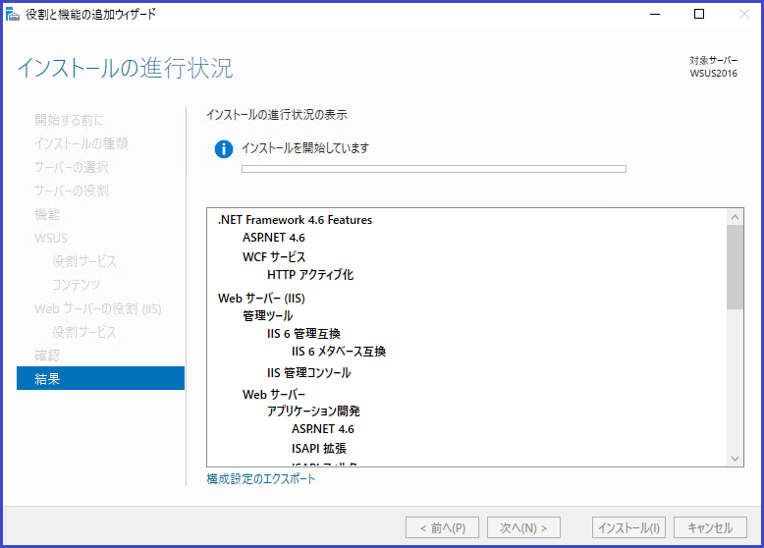The width and height of the screenshot is (764, 548).
Task: Click the wizard title bar server icon
Action: click(12, 14)
